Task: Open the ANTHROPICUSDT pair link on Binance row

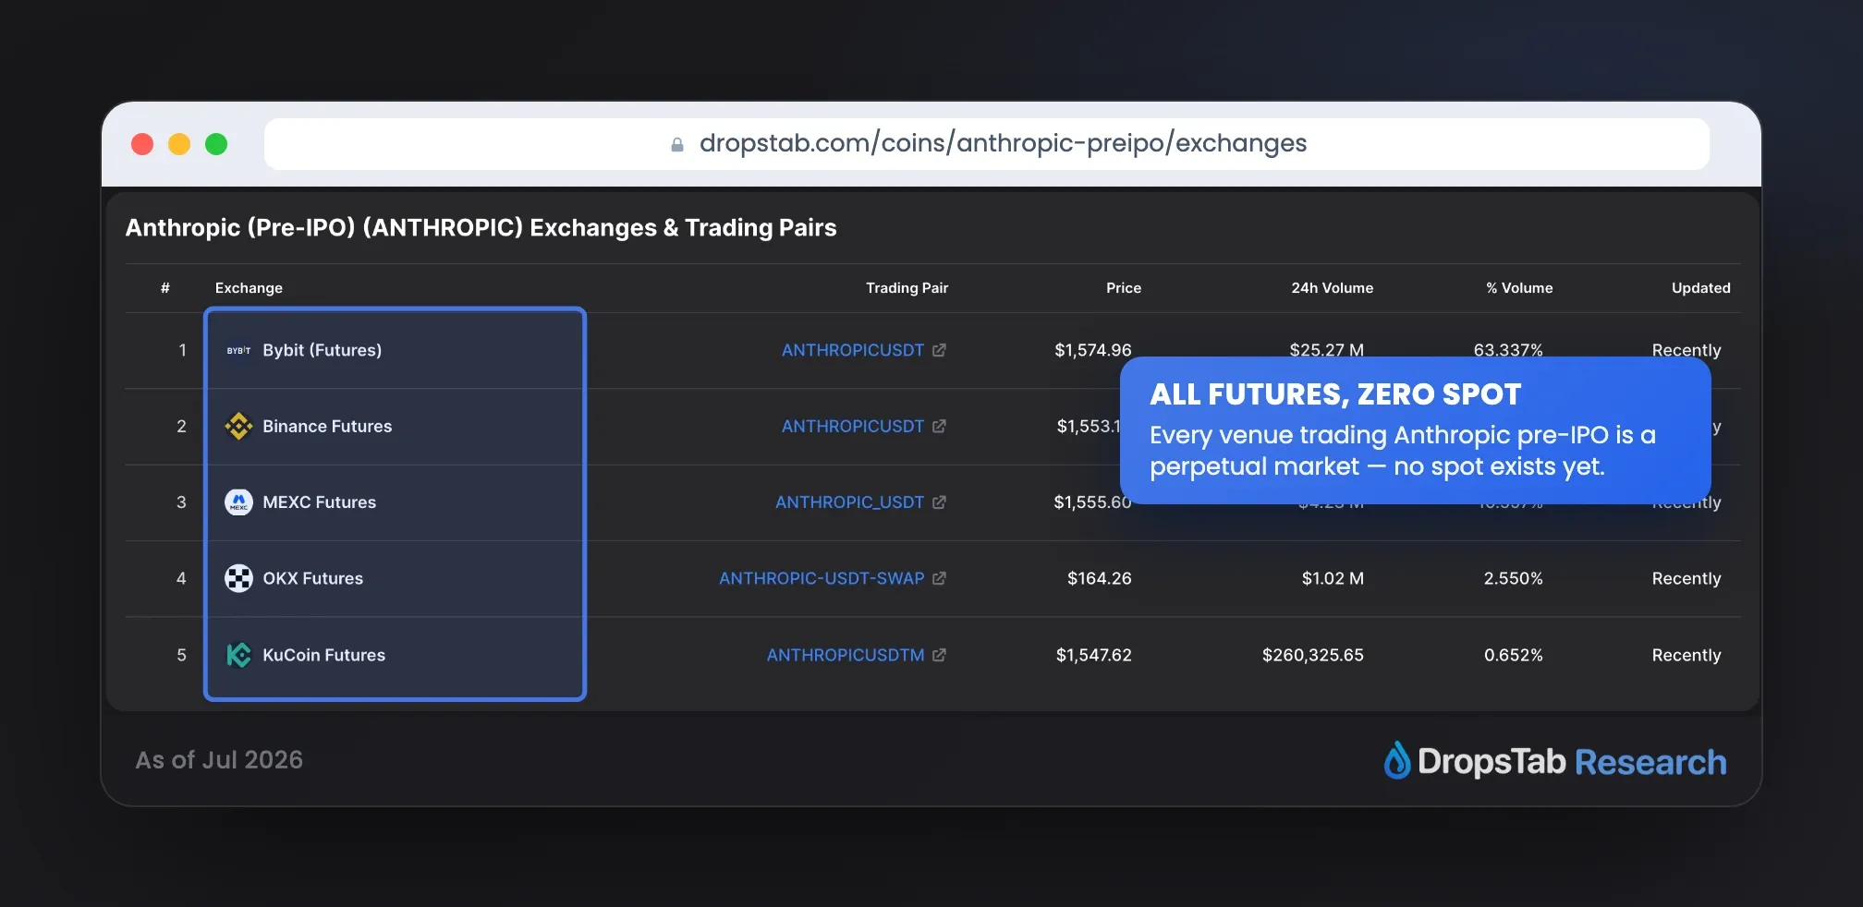Action: click(853, 426)
